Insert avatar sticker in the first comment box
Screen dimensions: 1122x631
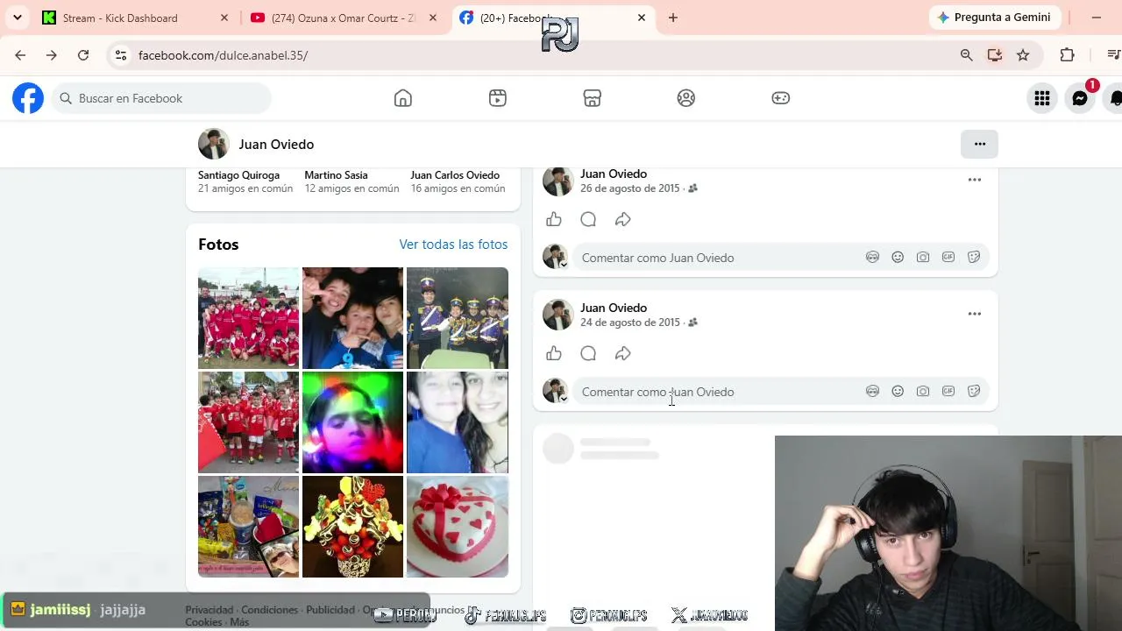(872, 257)
